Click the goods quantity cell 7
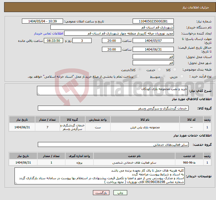Viewport: 216px width, 200px height. [47, 127]
